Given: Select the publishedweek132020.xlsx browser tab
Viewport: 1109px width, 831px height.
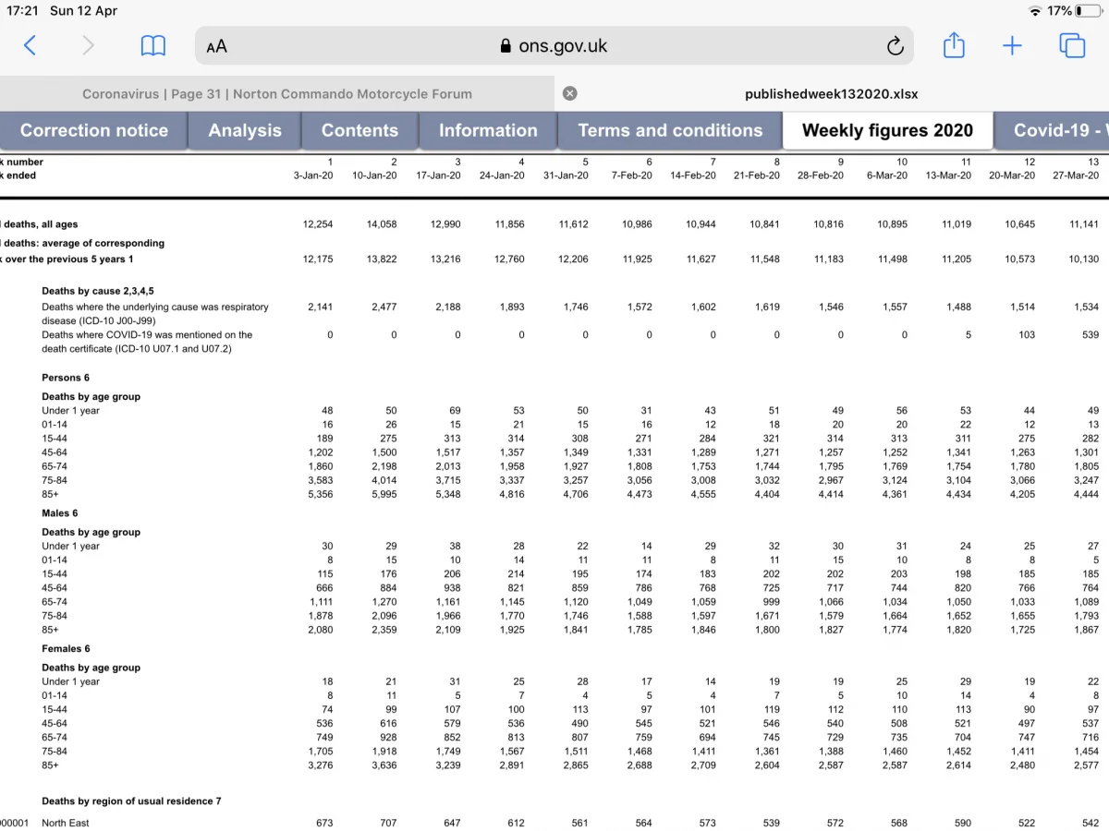Looking at the screenshot, I should point(832,93).
